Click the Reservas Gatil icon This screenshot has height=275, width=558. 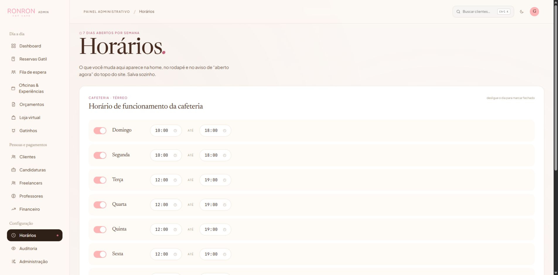click(x=13, y=59)
